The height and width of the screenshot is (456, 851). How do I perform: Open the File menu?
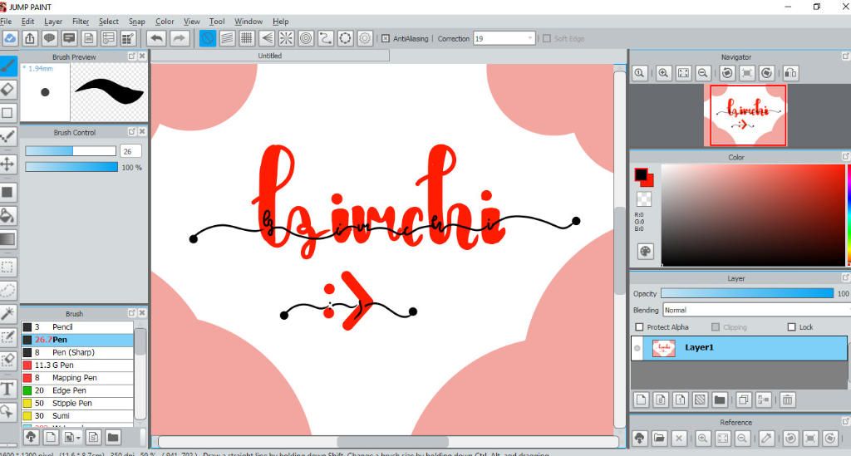click(6, 21)
